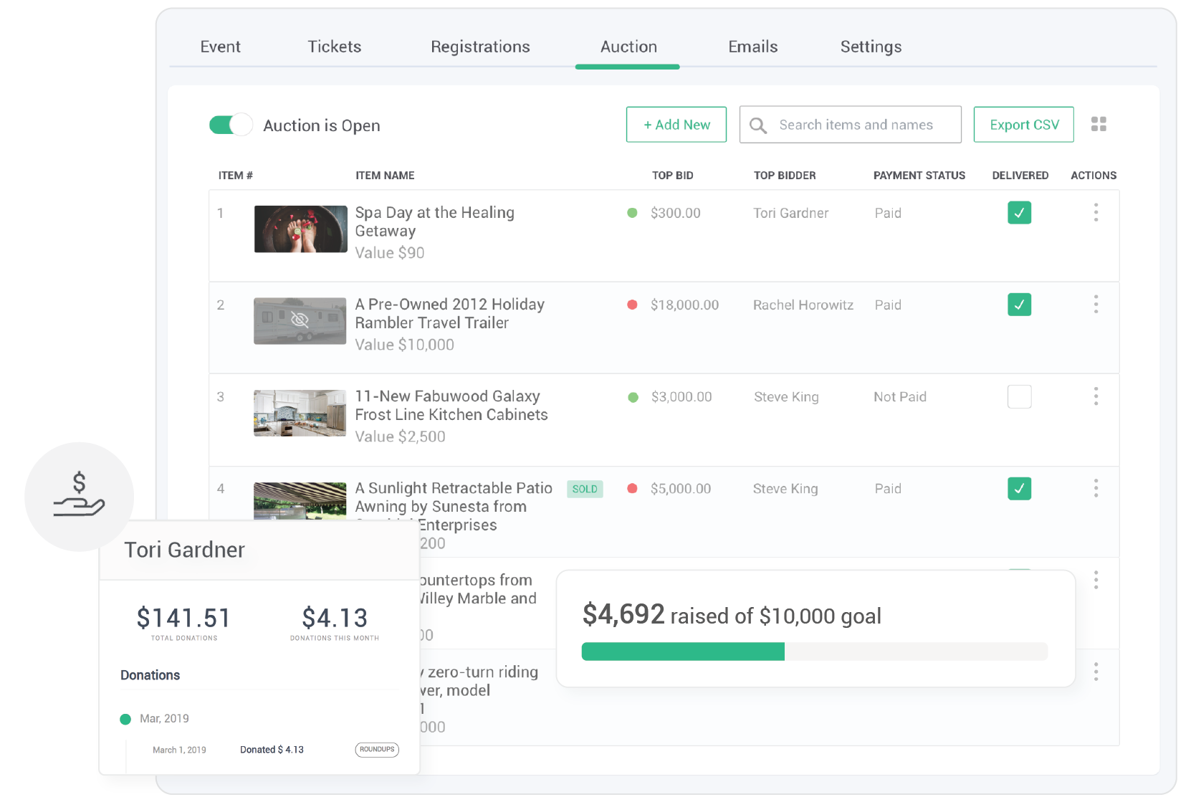Screen dimensions: 1196x797
Task: Click Export CSV
Action: point(1023,125)
